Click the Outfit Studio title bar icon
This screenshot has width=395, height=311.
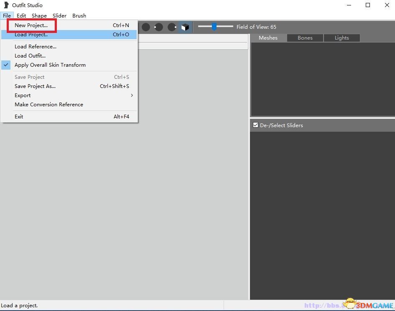click(7, 5)
